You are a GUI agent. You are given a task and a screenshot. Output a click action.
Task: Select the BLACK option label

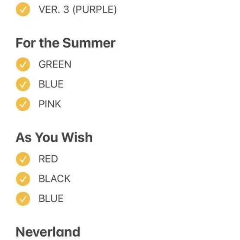(x=55, y=178)
